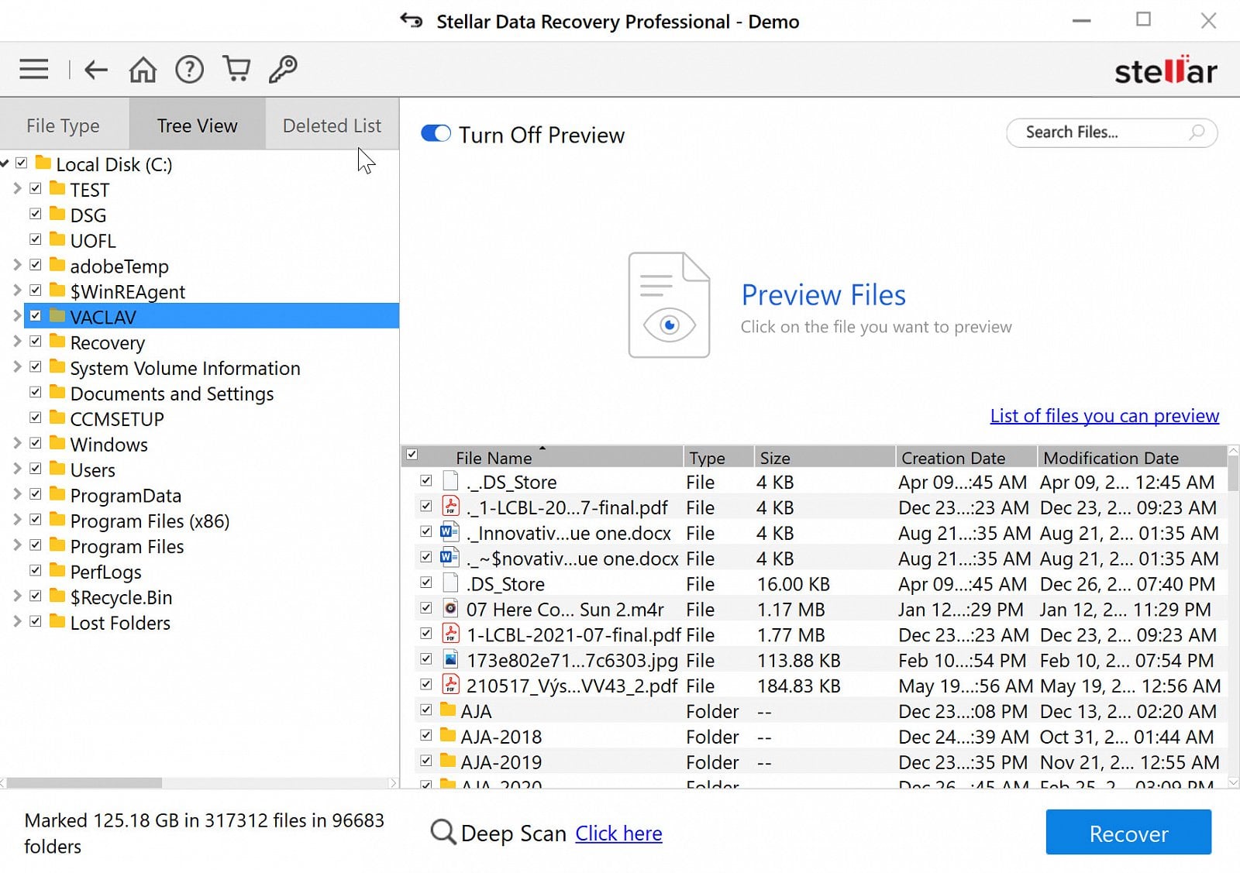Image resolution: width=1240 pixels, height=873 pixels.
Task: Switch to the File Type tab
Action: point(64,125)
